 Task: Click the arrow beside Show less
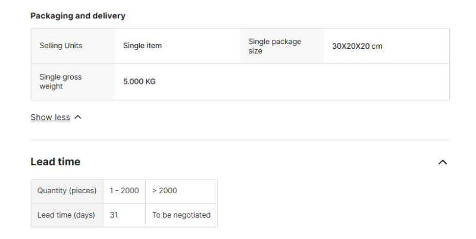[78, 118]
